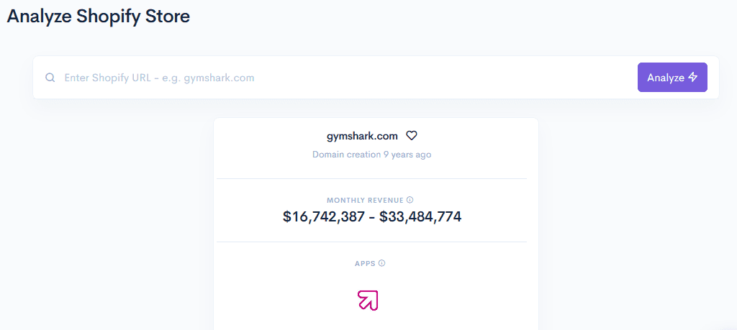Screen dimensions: 737x330
Task: Click the lightning bolt on the Analyze button
Action: pos(693,77)
